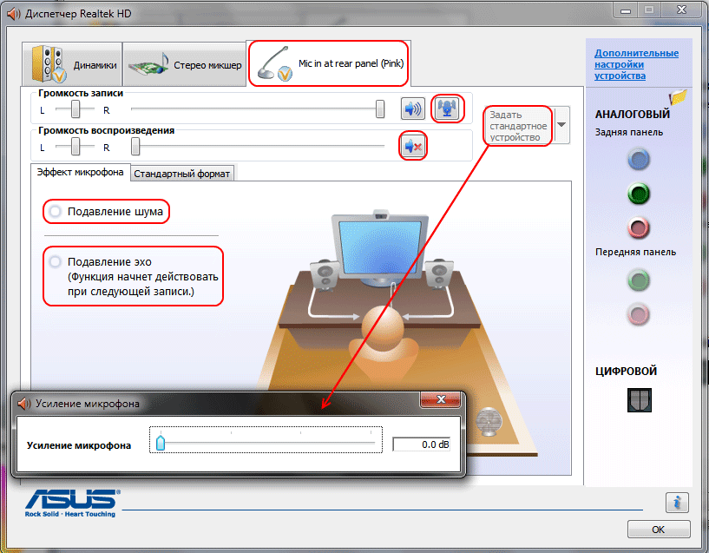Viewport: 709px width, 553px height.
Task: Click the recording L/R balance slider
Action: 75,109
